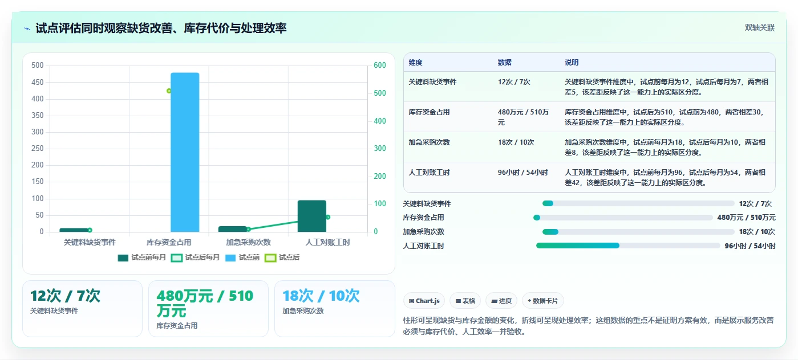The image size is (798, 360).
Task: Click the 加急采购次数 x-axis label
Action: [x=248, y=242]
